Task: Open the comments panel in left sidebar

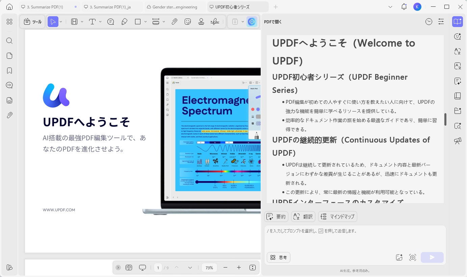Action: pos(9,85)
